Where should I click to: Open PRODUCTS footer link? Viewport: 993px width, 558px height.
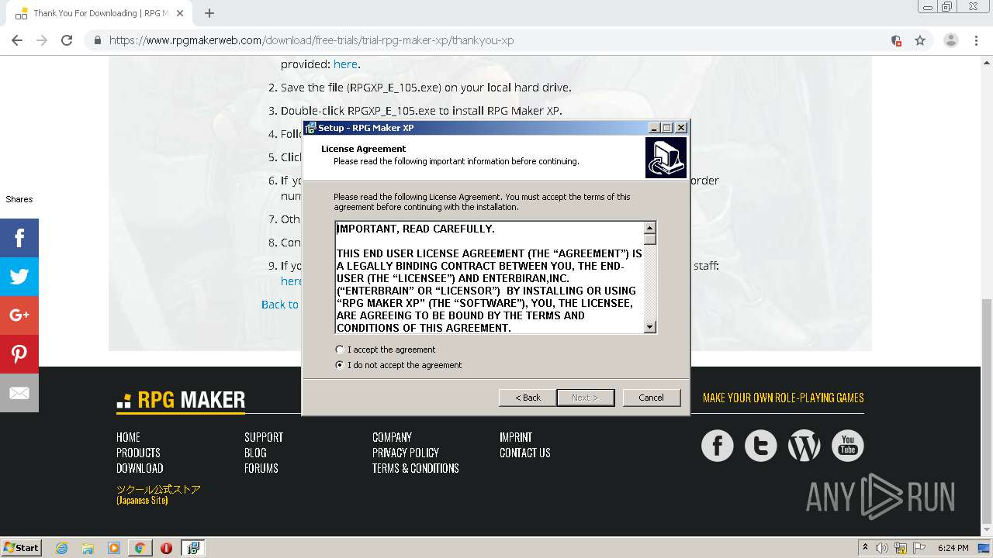click(x=138, y=453)
